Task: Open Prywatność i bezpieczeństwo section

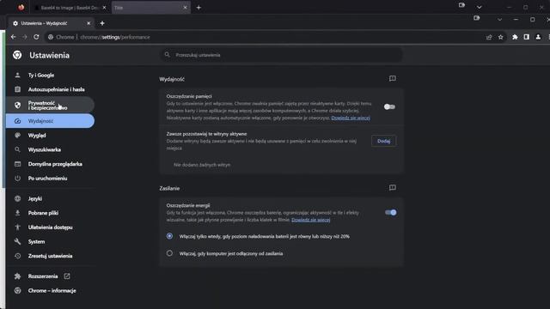Action: click(x=50, y=105)
